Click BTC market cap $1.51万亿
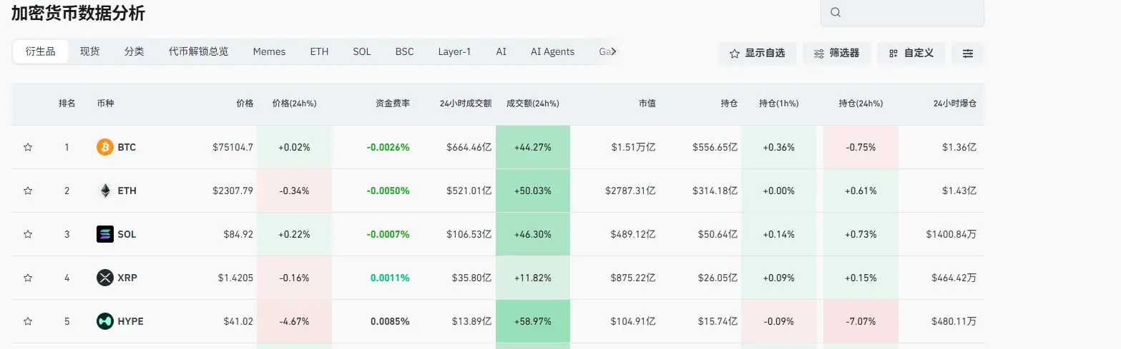Image resolution: width=1121 pixels, height=349 pixels. point(633,148)
